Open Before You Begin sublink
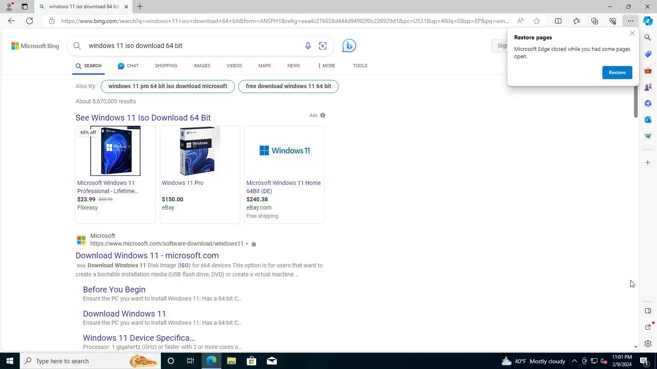 (114, 289)
